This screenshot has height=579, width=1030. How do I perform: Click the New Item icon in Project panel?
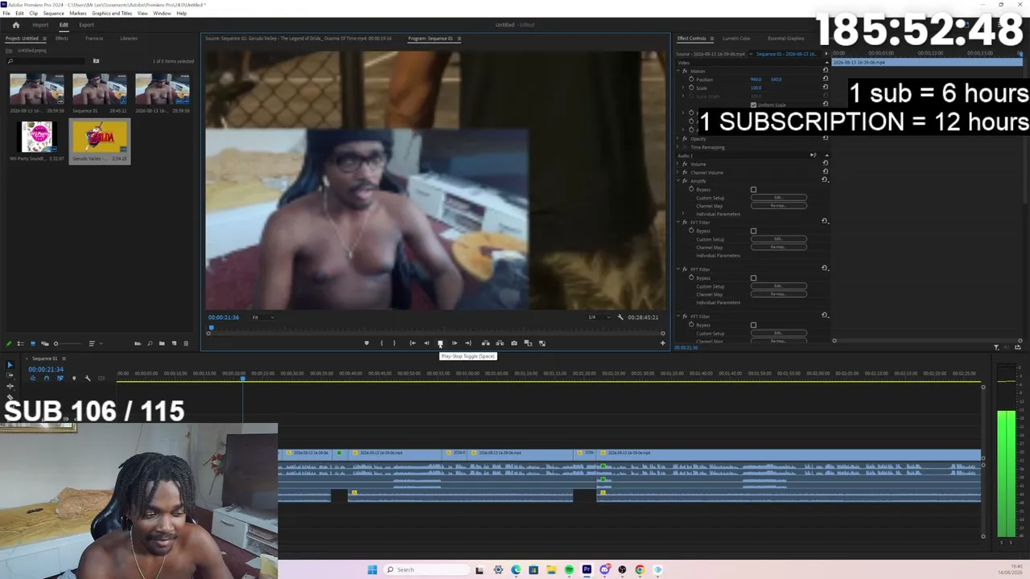tap(174, 344)
